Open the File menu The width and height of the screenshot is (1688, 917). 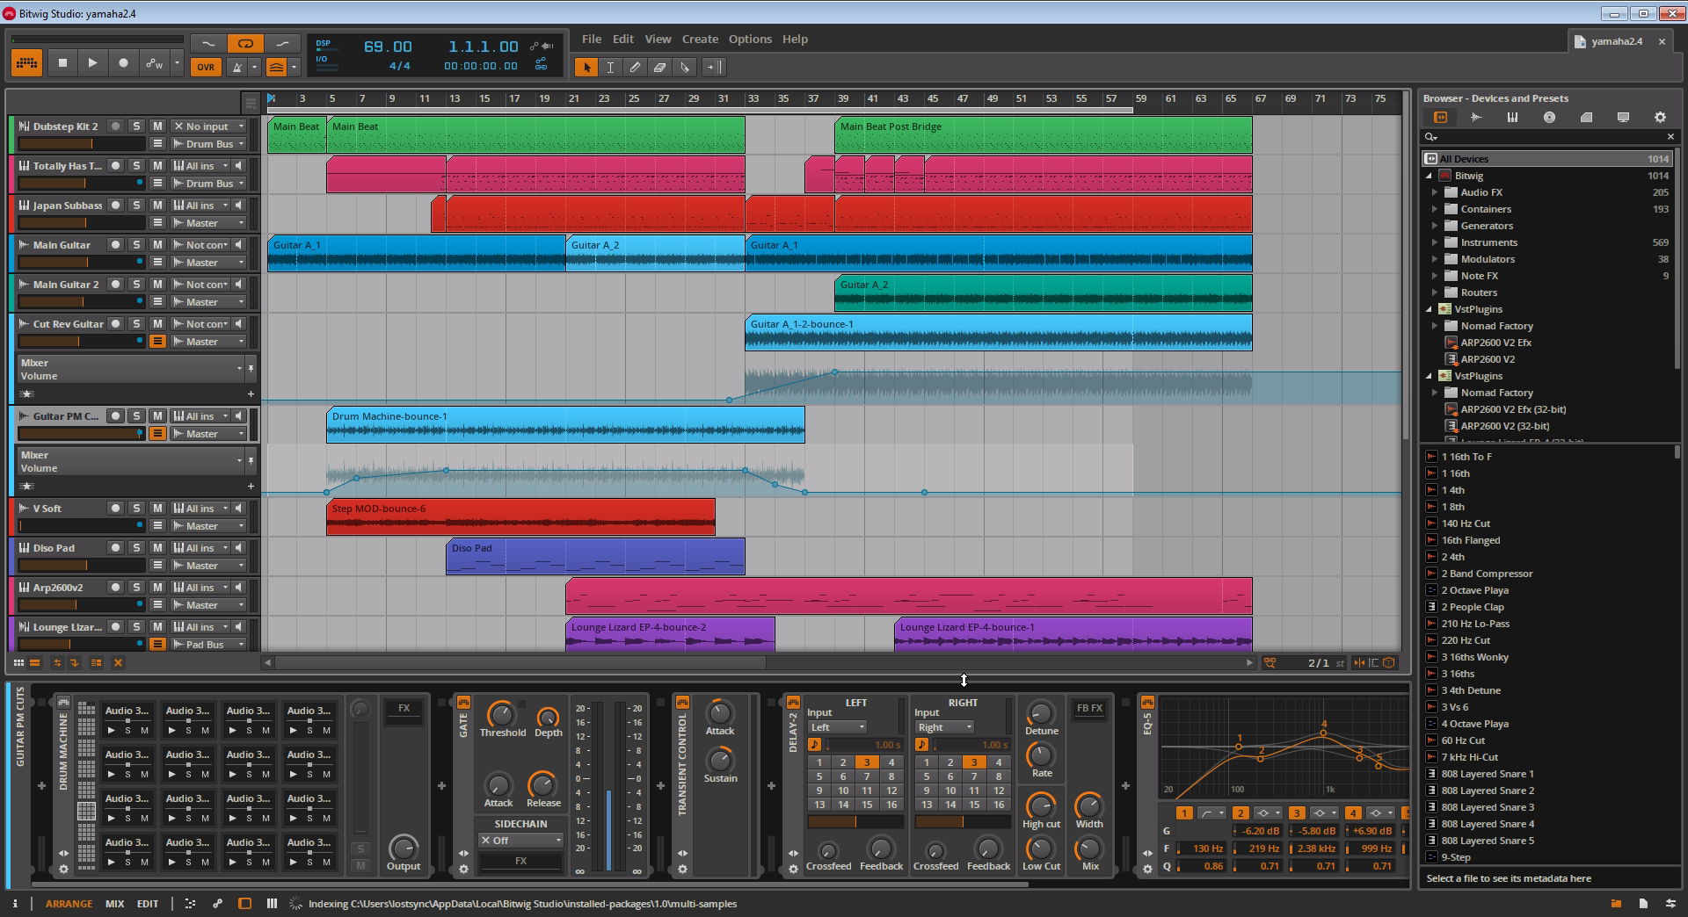[x=592, y=39]
